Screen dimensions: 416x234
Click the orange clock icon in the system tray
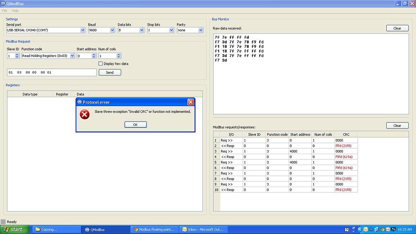pyautogui.click(x=365, y=229)
